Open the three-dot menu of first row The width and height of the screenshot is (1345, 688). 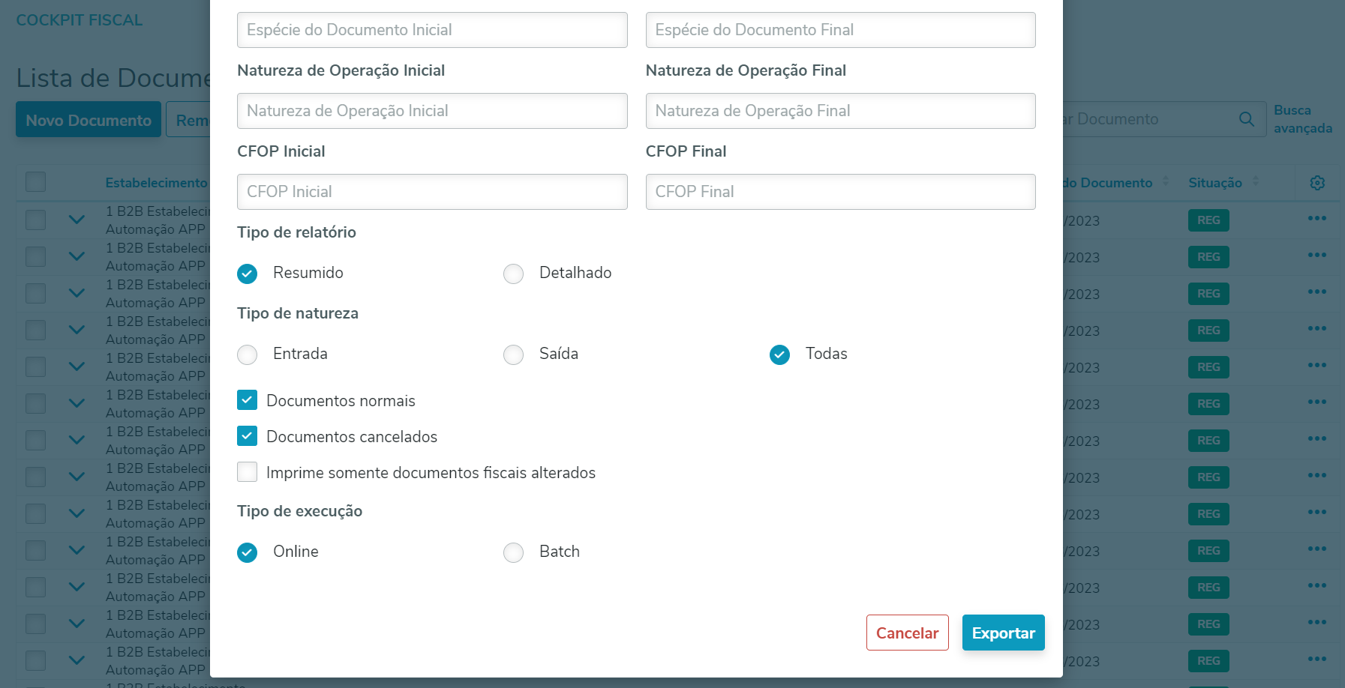tap(1316, 219)
